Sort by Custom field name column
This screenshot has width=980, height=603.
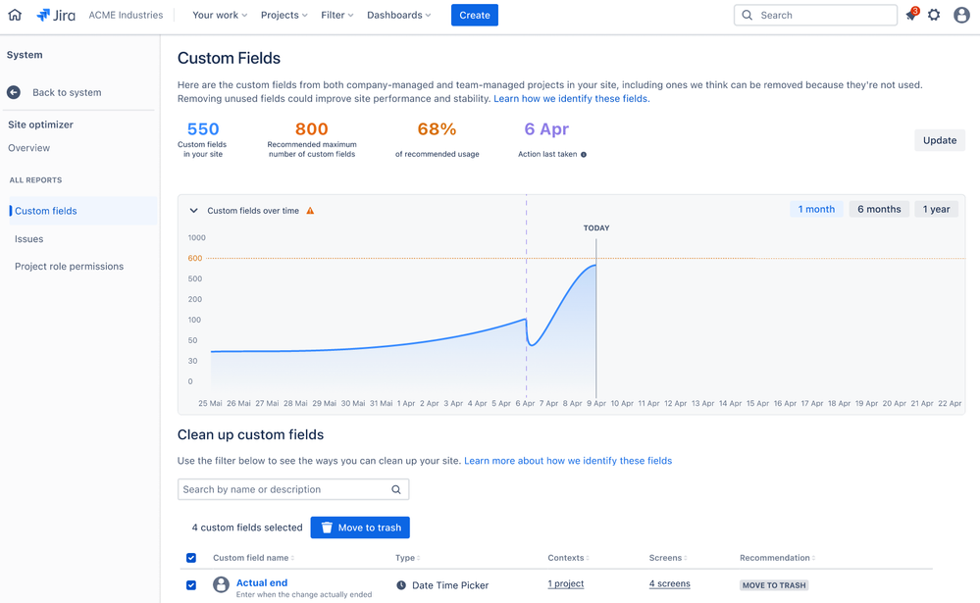tap(253, 558)
